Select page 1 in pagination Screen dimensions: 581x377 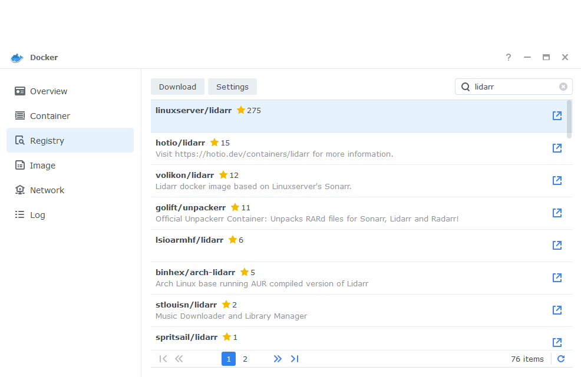pyautogui.click(x=229, y=359)
